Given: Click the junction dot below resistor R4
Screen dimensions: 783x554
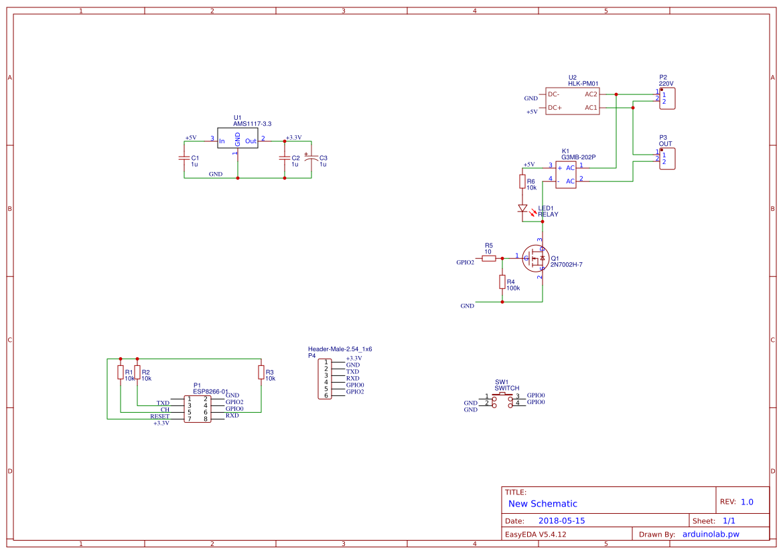Looking at the screenshot, I should pos(502,302).
